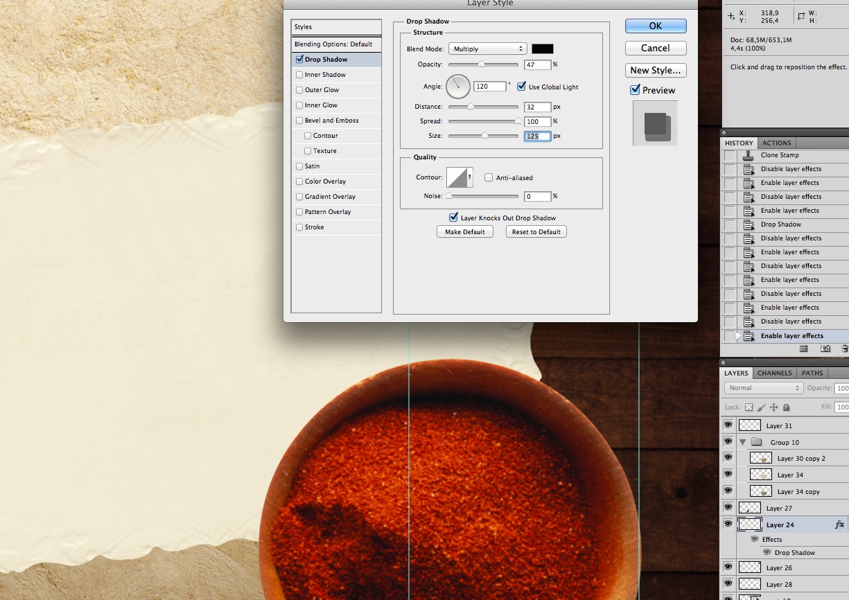Click the Drop Shadow angle dial

pos(458,87)
